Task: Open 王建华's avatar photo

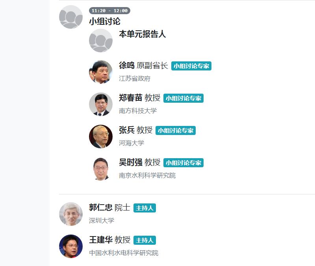Action: 71,246
